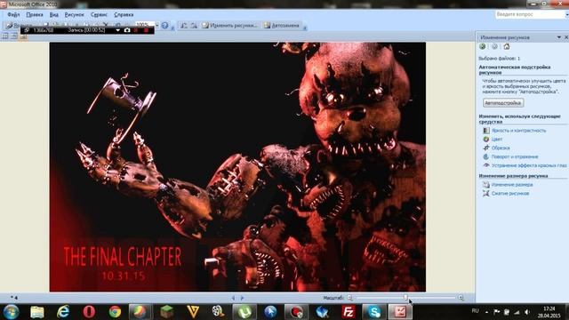The image size is (569, 320).
Task: Switch to single picture view button
Action: [23, 36]
